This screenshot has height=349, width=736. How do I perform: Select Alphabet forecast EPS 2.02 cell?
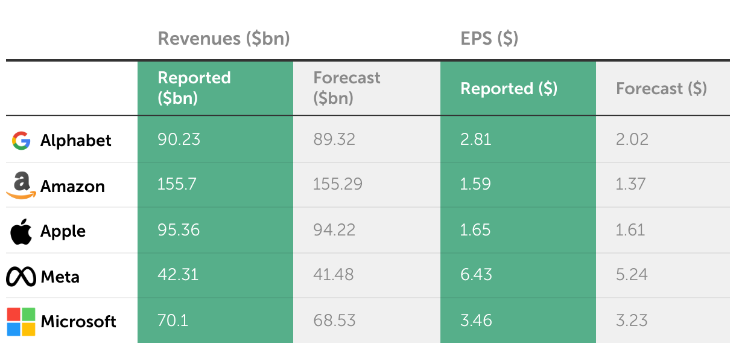click(663, 139)
